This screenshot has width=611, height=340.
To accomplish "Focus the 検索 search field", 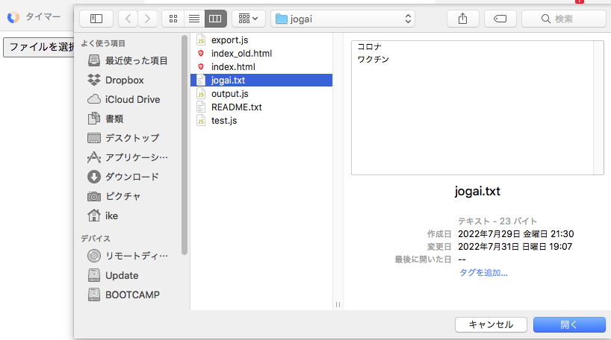I will pyautogui.click(x=563, y=19).
